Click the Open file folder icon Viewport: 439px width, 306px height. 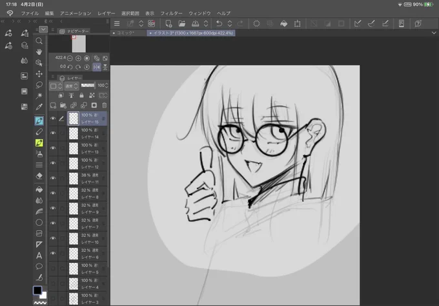click(181, 24)
